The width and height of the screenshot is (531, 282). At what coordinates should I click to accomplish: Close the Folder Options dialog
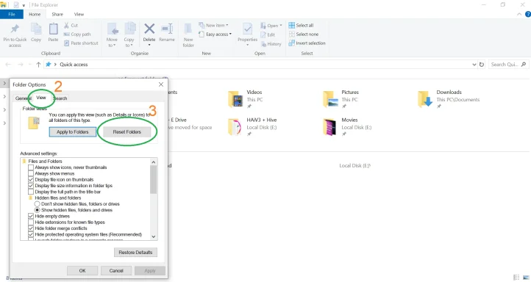pyautogui.click(x=161, y=84)
